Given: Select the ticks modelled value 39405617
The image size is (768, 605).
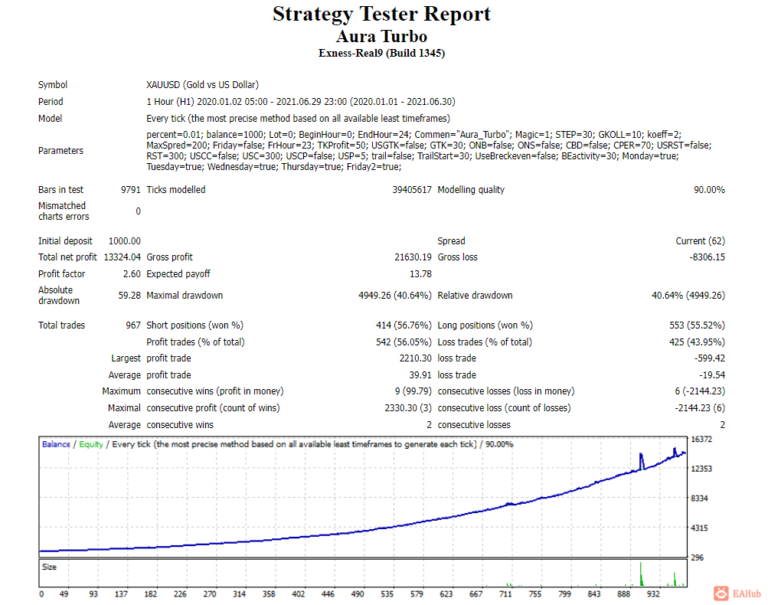Looking at the screenshot, I should [x=411, y=190].
